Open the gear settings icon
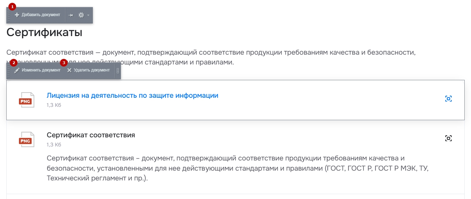 81,15
